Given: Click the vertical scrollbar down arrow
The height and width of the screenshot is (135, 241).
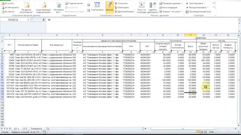Looking at the screenshot, I should pyautogui.click(x=239, y=125).
